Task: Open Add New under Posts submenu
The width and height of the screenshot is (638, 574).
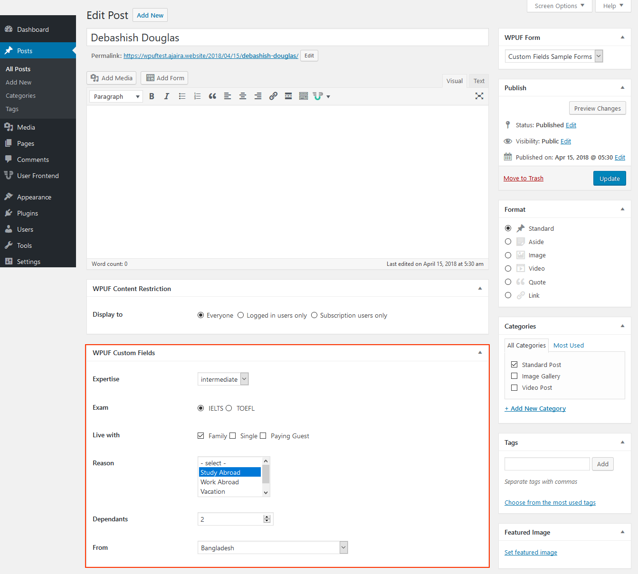Action: 19,82
